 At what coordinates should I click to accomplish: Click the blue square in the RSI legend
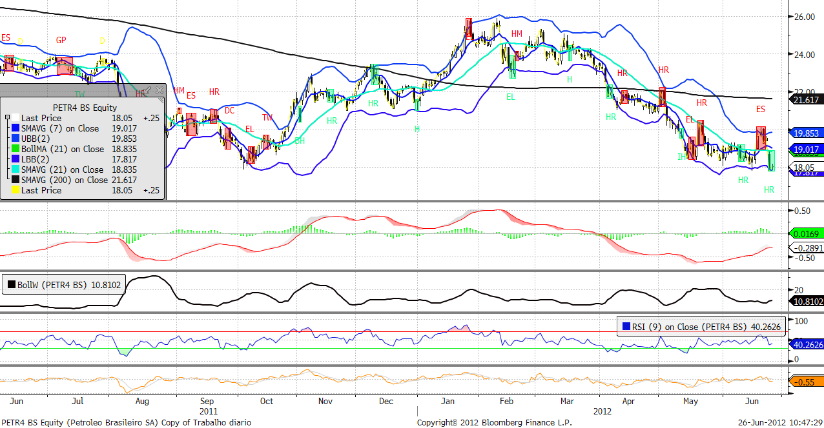tap(626, 327)
